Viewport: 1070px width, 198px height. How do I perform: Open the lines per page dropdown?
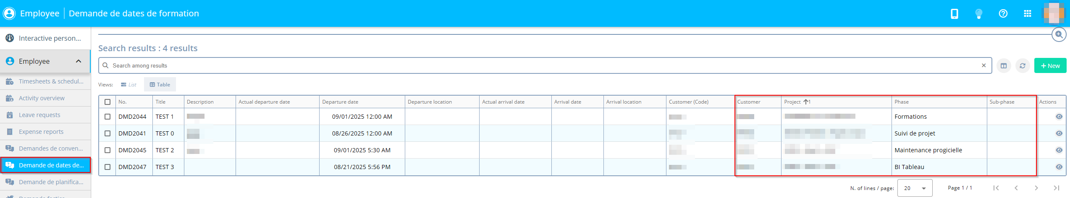pyautogui.click(x=914, y=188)
